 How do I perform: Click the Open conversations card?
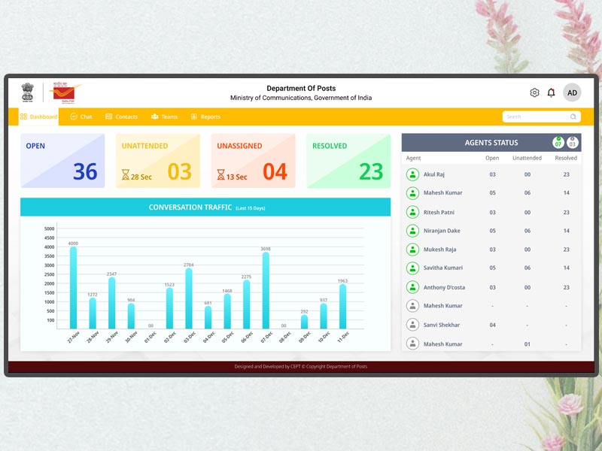tap(62, 161)
